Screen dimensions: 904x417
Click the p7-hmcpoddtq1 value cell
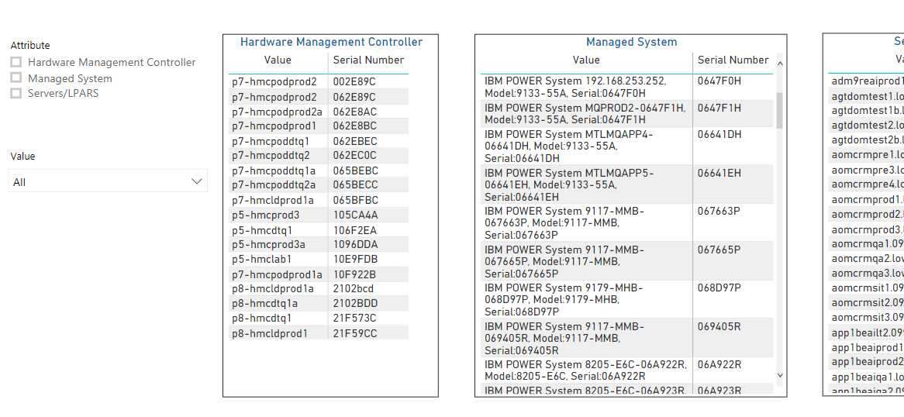coord(271,141)
